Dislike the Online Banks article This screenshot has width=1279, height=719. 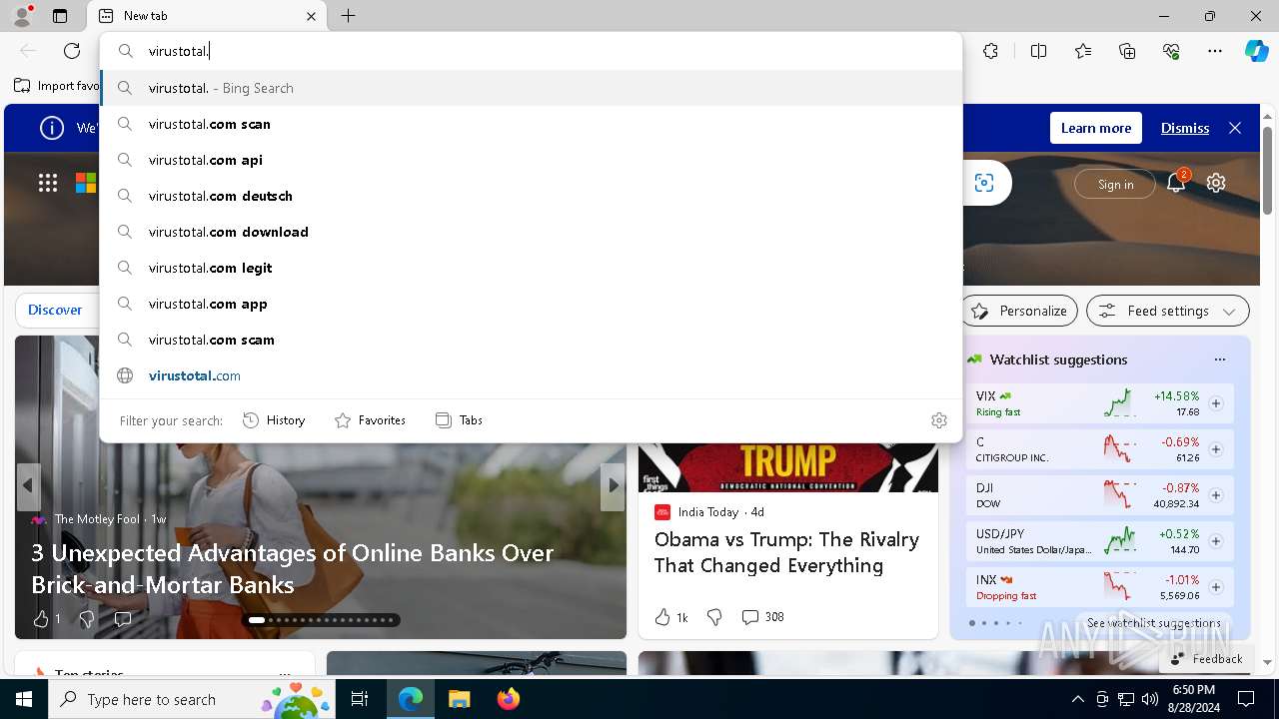point(87,619)
